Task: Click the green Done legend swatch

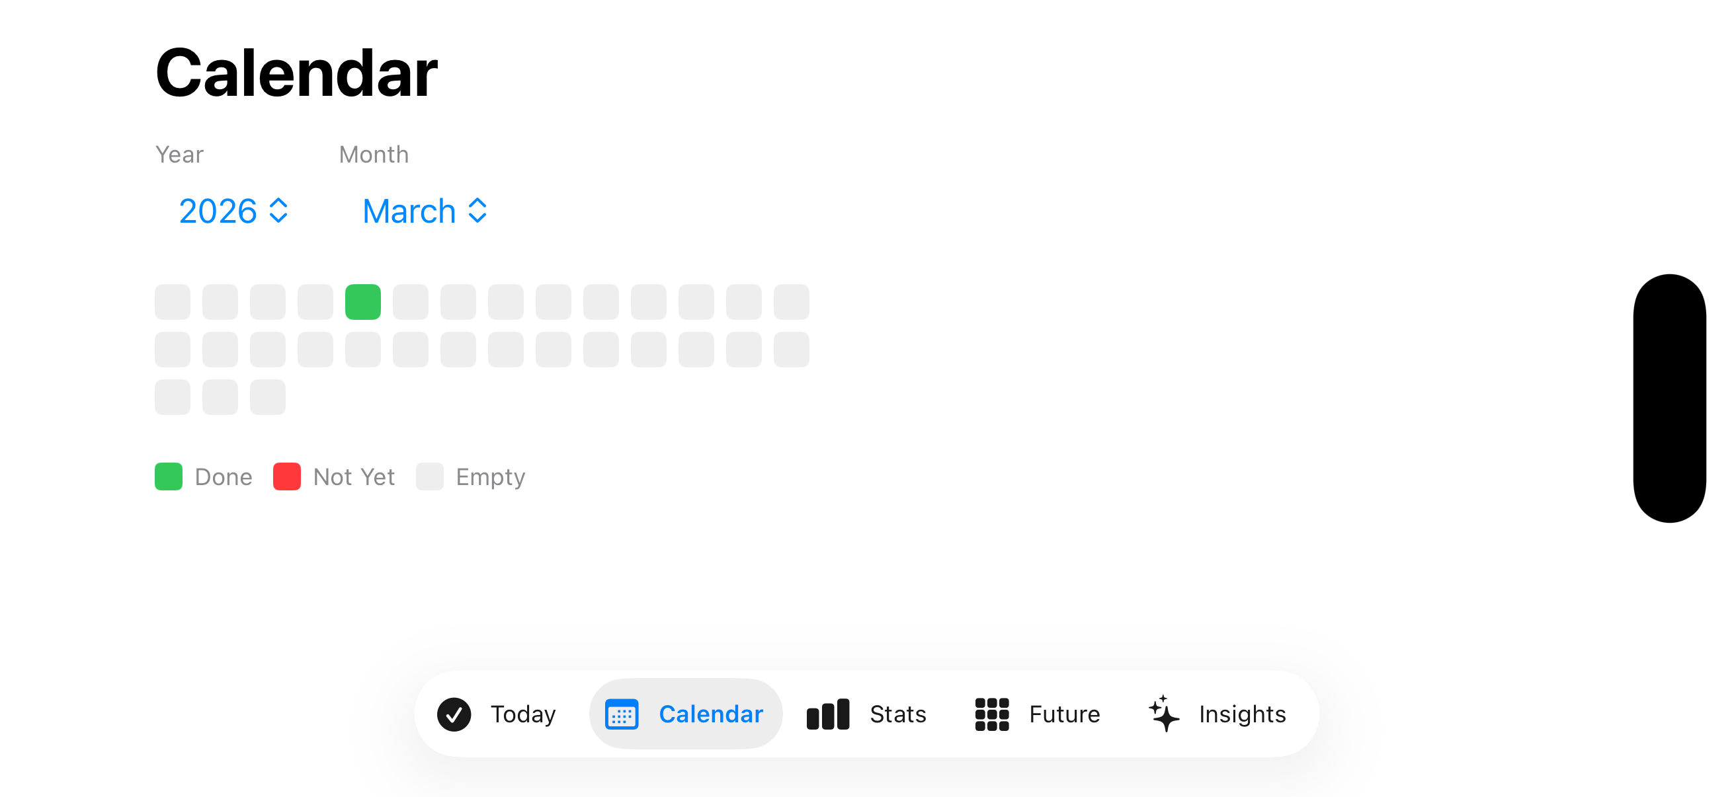Action: 168,476
